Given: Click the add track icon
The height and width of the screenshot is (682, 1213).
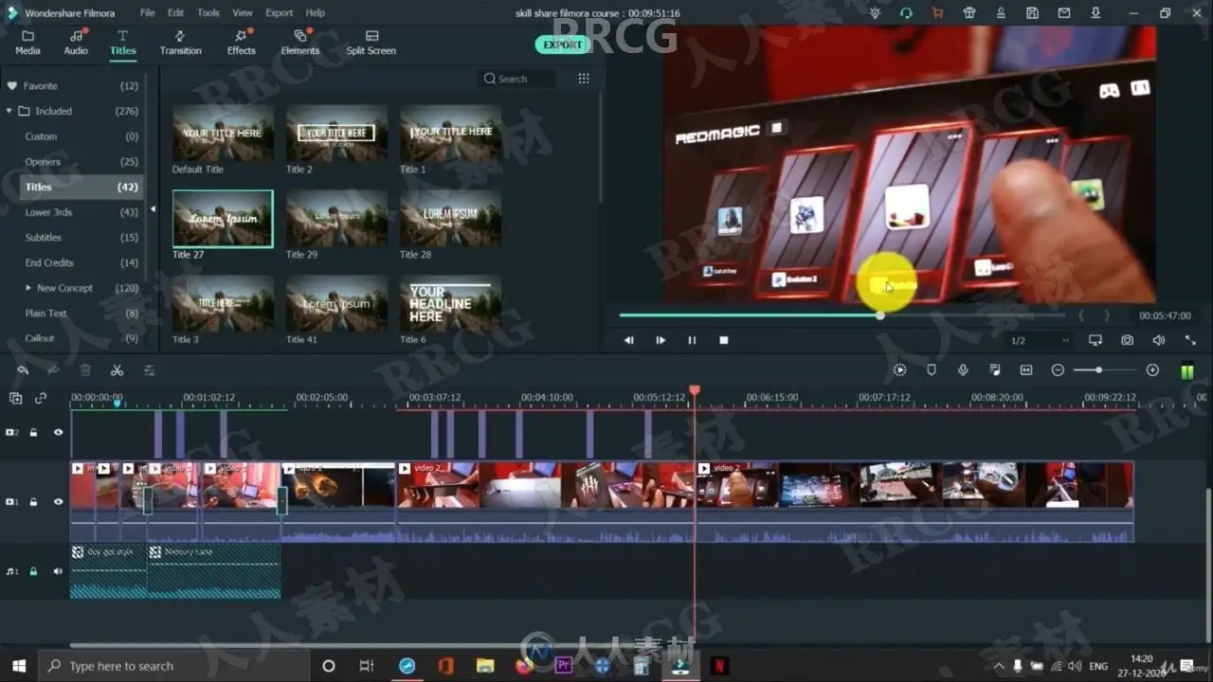Looking at the screenshot, I should tap(15, 399).
